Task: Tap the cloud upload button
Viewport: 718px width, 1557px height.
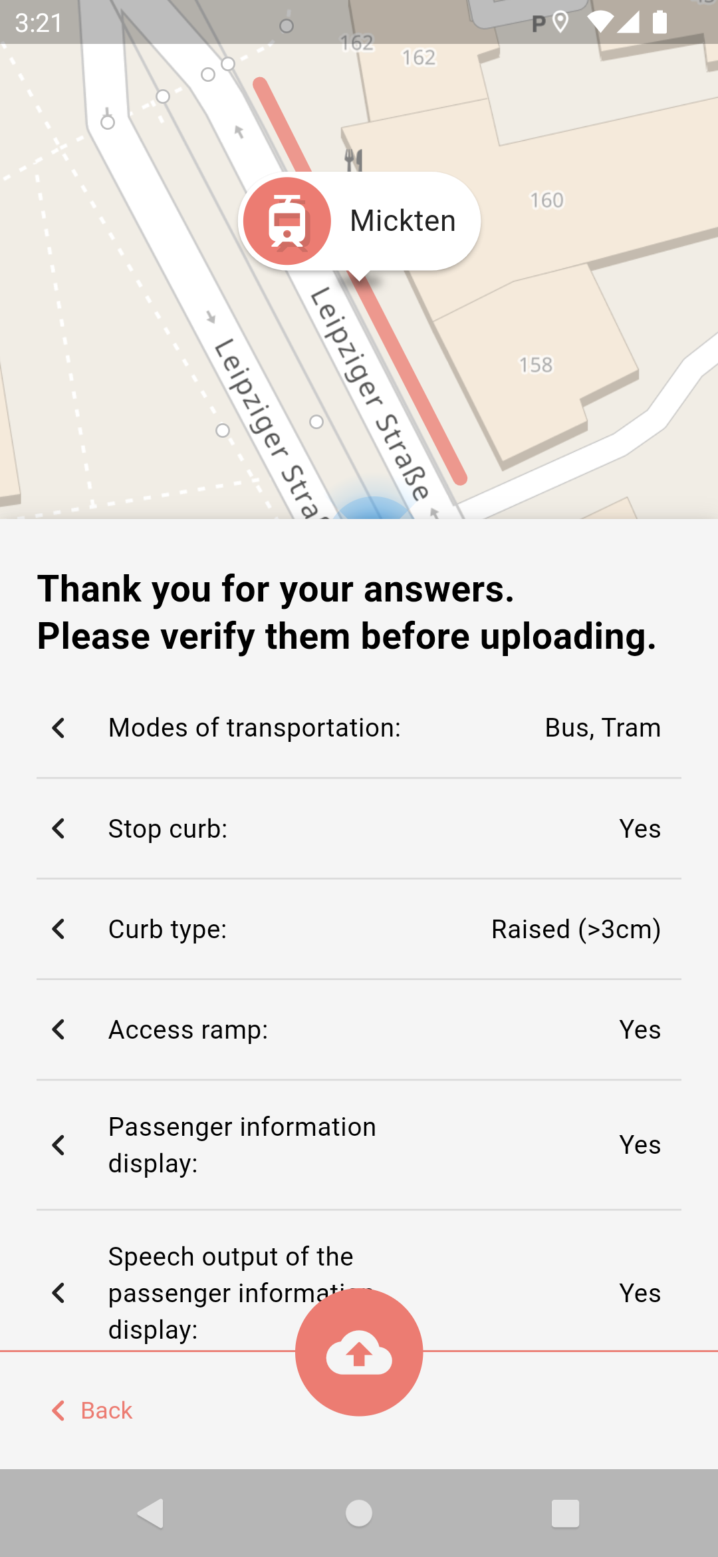Action: point(359,1352)
